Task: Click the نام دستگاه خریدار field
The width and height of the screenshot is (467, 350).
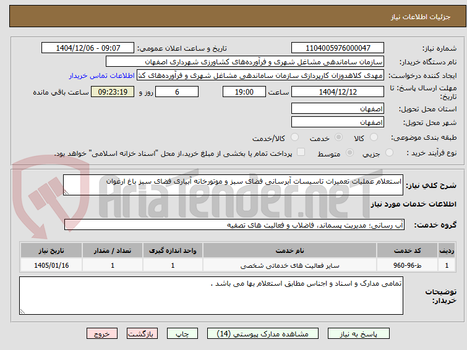Action: [245, 62]
